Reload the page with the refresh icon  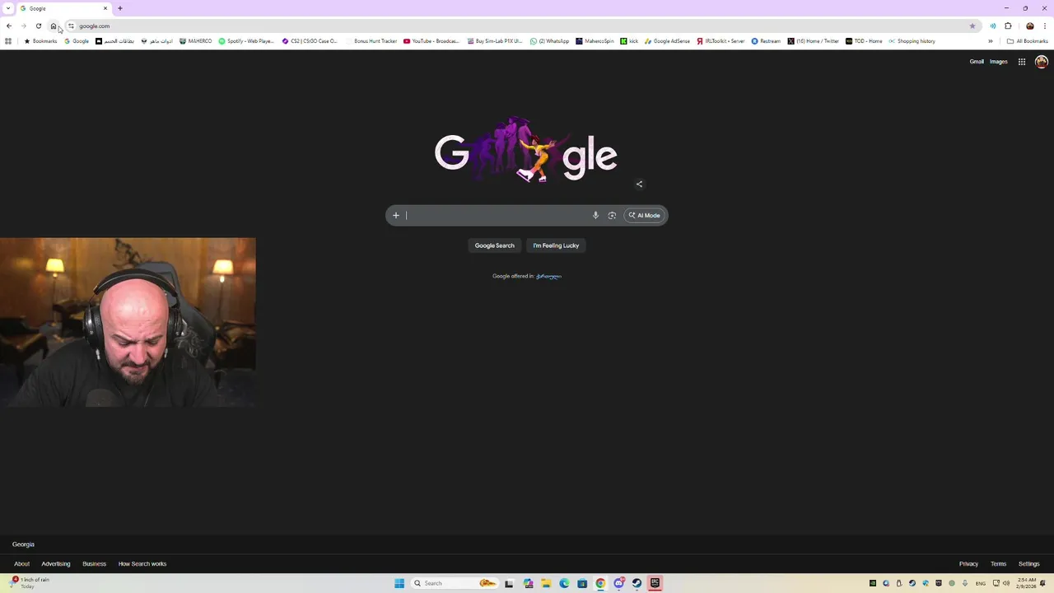[39, 26]
